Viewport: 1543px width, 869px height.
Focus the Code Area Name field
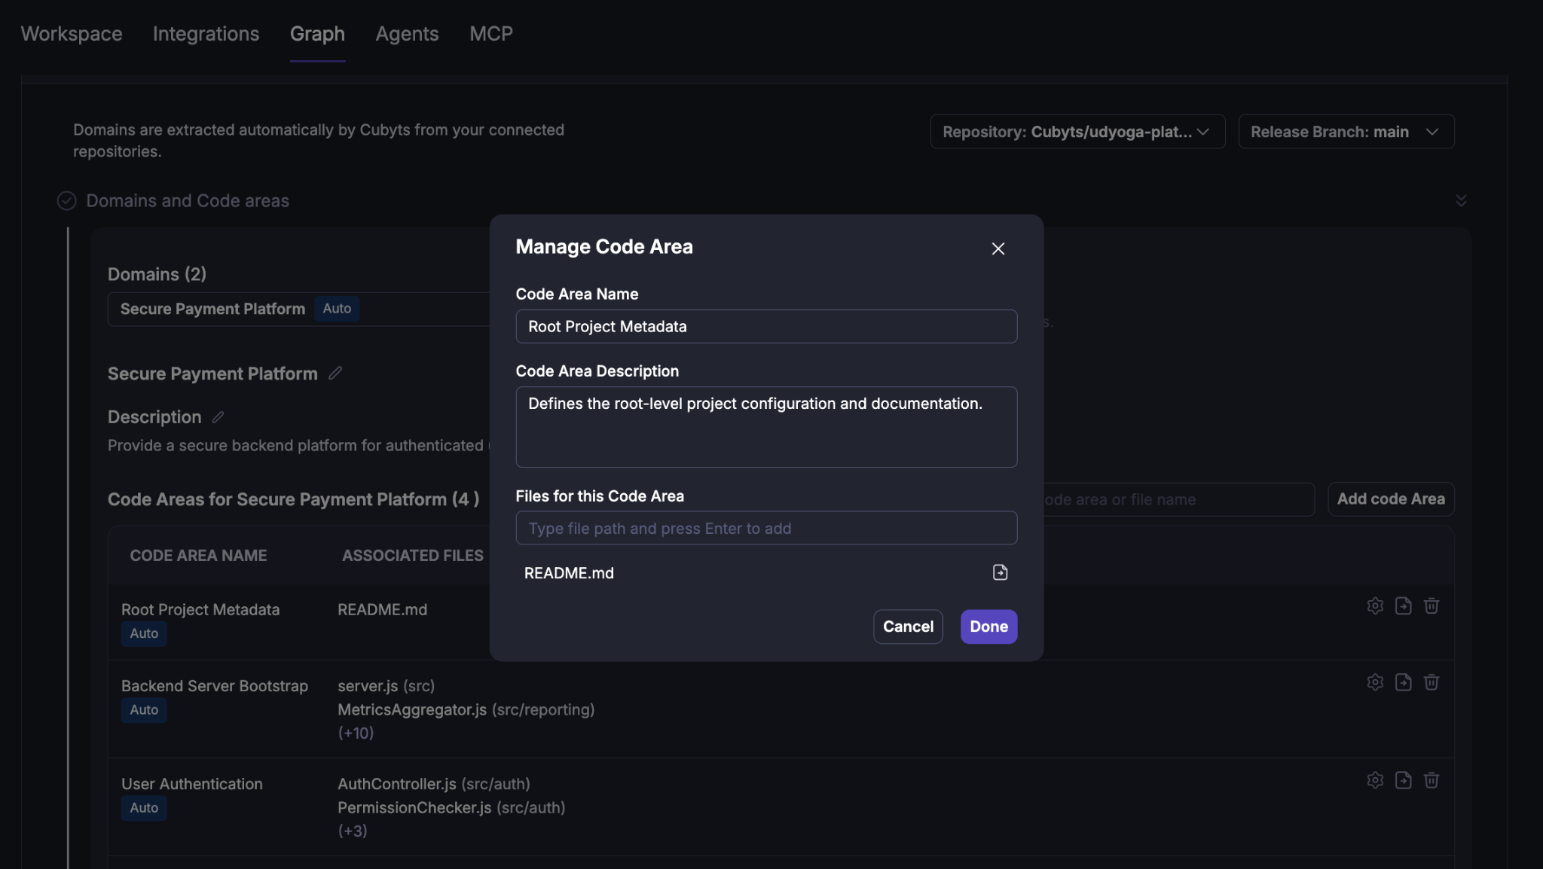pos(766,326)
